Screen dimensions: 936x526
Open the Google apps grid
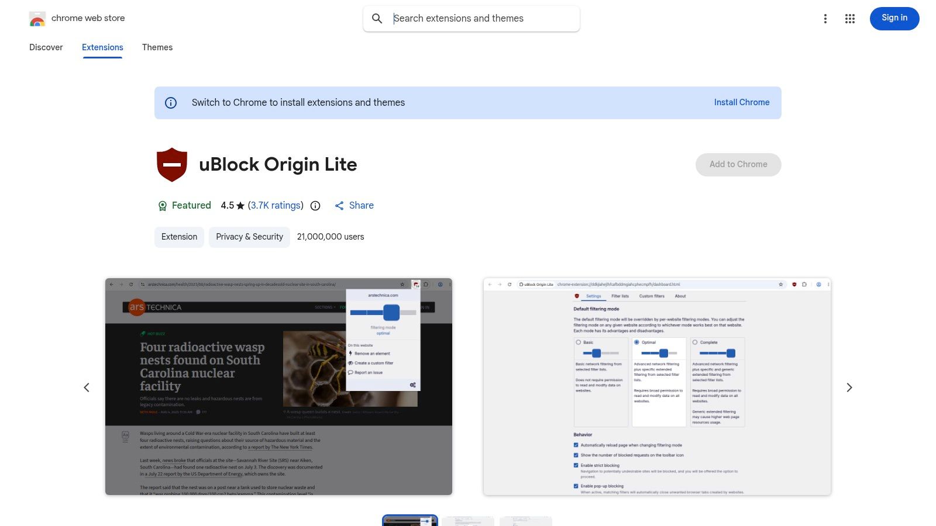850,19
